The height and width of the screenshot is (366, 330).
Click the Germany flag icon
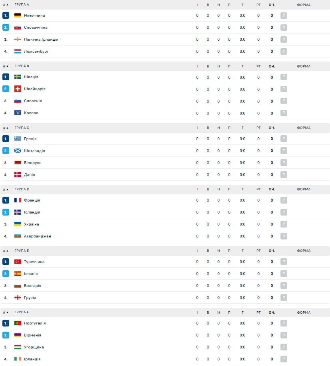pyautogui.click(x=18, y=16)
